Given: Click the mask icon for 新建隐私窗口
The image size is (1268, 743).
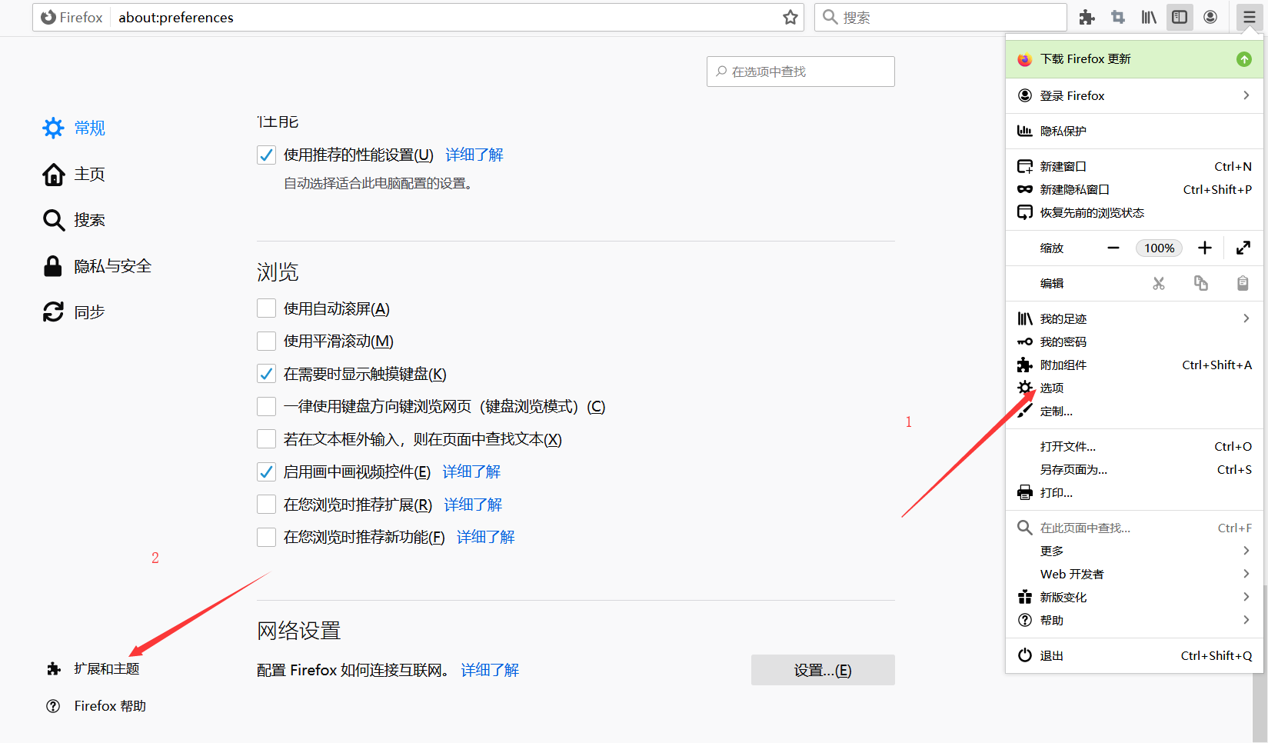Looking at the screenshot, I should pyautogui.click(x=1025, y=189).
